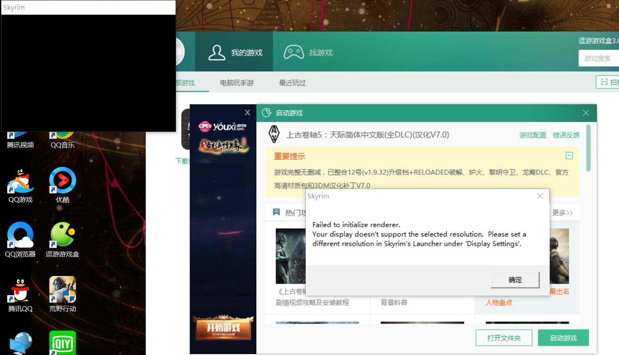The height and width of the screenshot is (355, 619).
Task: Open QQ浏览器 desktop shortcut
Action: click(x=20, y=240)
